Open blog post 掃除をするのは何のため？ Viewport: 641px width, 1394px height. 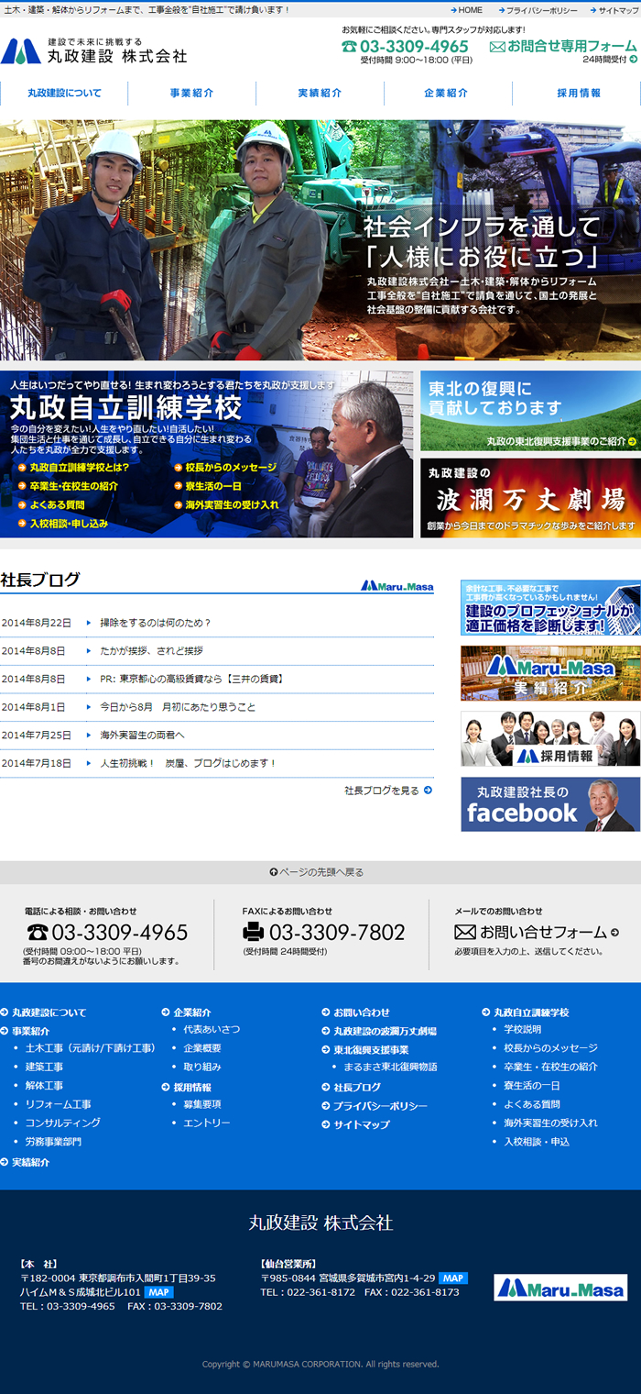pyautogui.click(x=156, y=623)
